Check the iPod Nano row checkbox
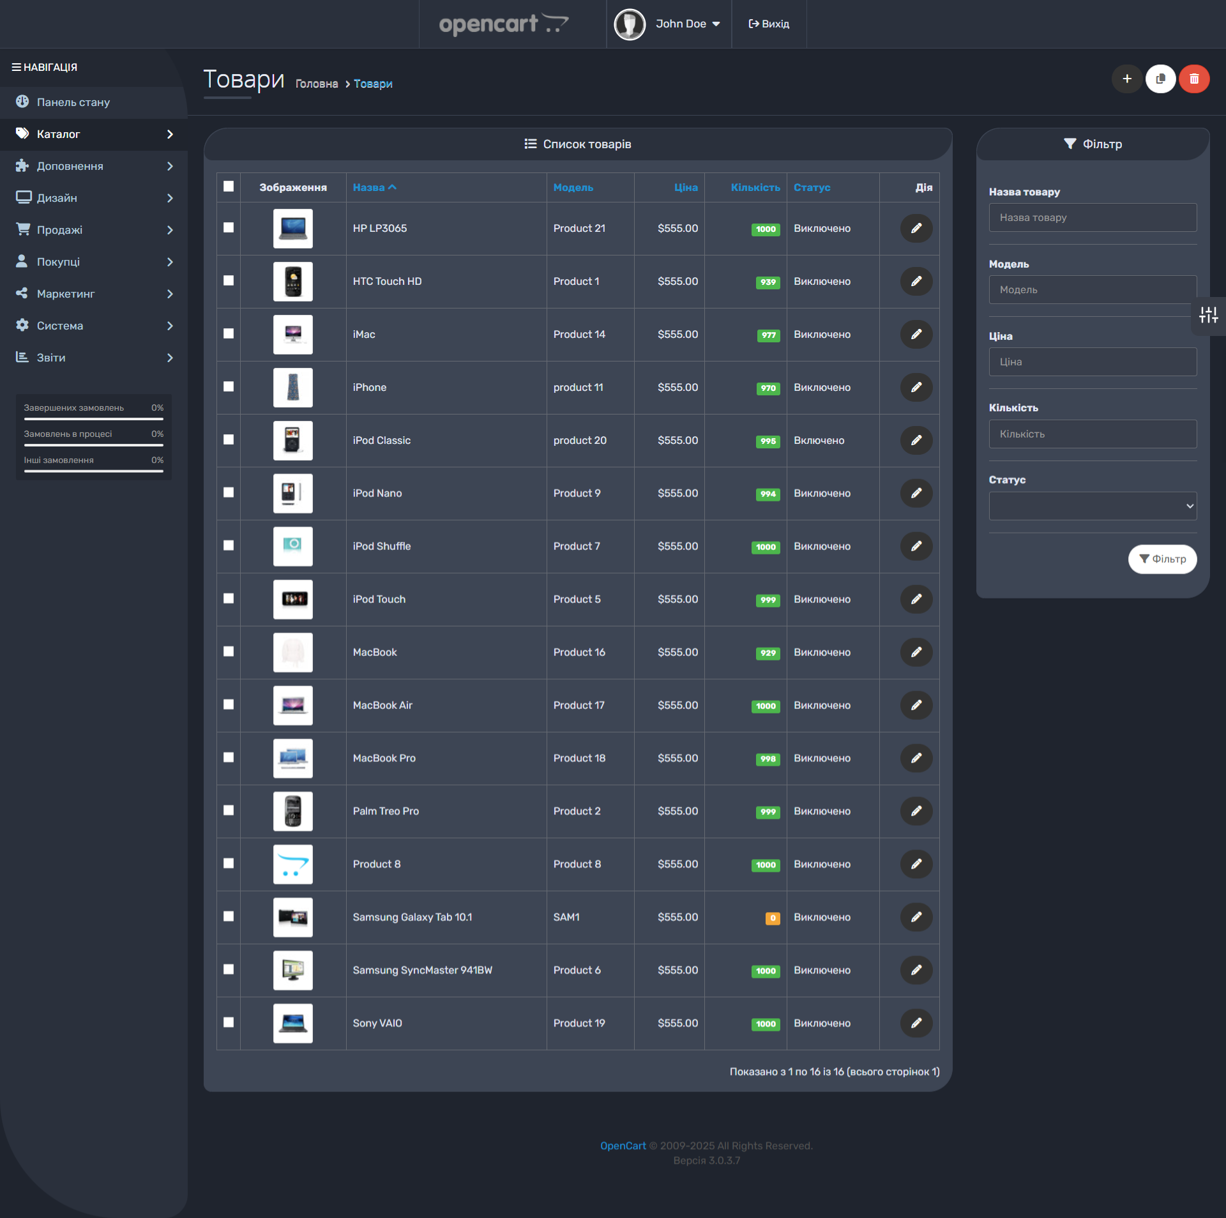This screenshot has width=1226, height=1218. [x=229, y=492]
